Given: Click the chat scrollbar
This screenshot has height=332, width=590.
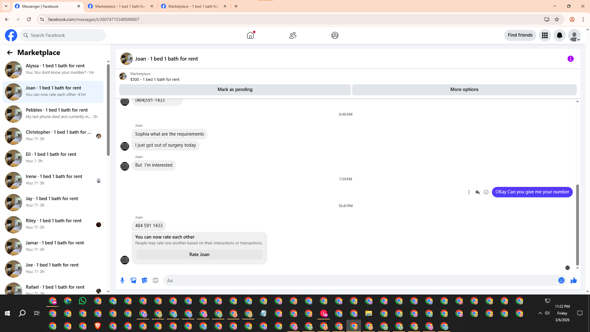Looking at the screenshot, I should pyautogui.click(x=577, y=224).
